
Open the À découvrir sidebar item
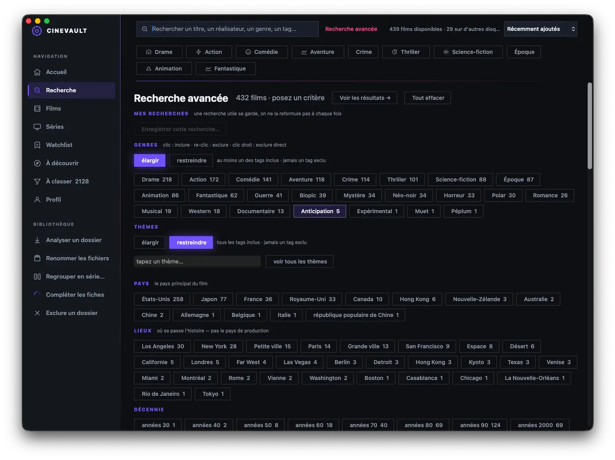72,163
